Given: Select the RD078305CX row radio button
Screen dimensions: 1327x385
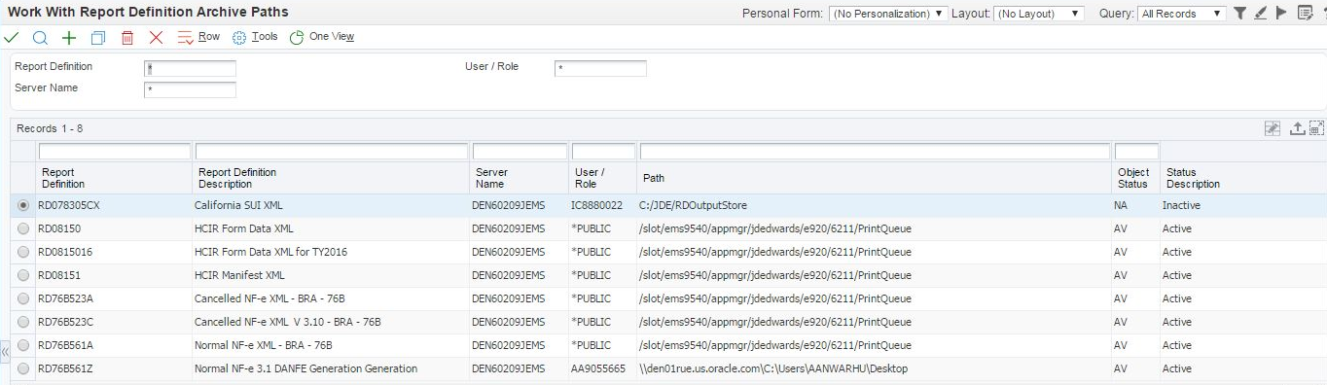Looking at the screenshot, I should [x=23, y=205].
